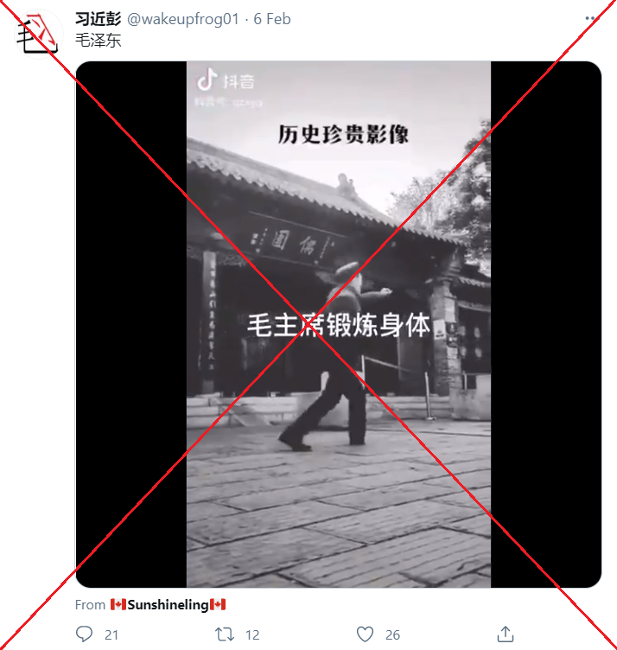This screenshot has width=617, height=650.
Task: Click the From label below video
Action: (90, 605)
